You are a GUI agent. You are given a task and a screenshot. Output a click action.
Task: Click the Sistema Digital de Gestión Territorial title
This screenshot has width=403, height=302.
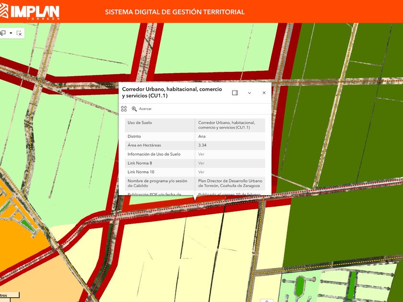click(175, 12)
